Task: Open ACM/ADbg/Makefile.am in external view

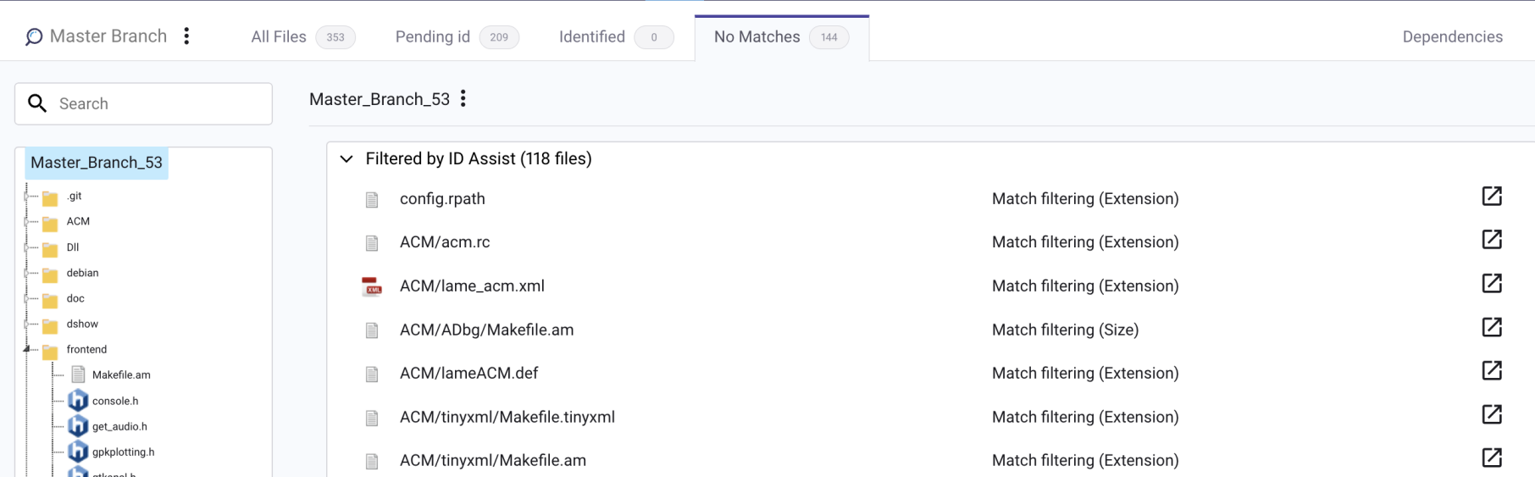Action: (1492, 327)
